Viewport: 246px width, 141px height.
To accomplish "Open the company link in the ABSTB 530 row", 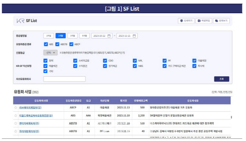I will [x=29, y=123].
